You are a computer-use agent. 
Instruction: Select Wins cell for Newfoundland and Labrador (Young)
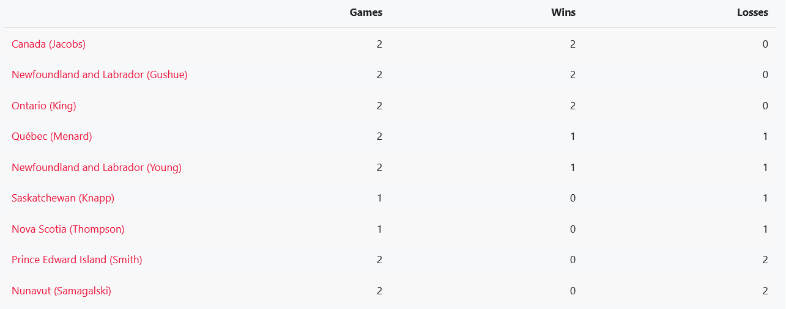tap(573, 167)
